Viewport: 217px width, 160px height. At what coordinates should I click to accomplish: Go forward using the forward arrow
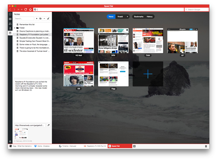pyautogui.click(x=14, y=9)
